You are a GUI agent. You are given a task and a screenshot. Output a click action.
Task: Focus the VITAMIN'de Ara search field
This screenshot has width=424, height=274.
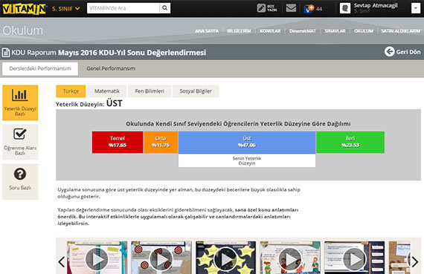coord(123,8)
